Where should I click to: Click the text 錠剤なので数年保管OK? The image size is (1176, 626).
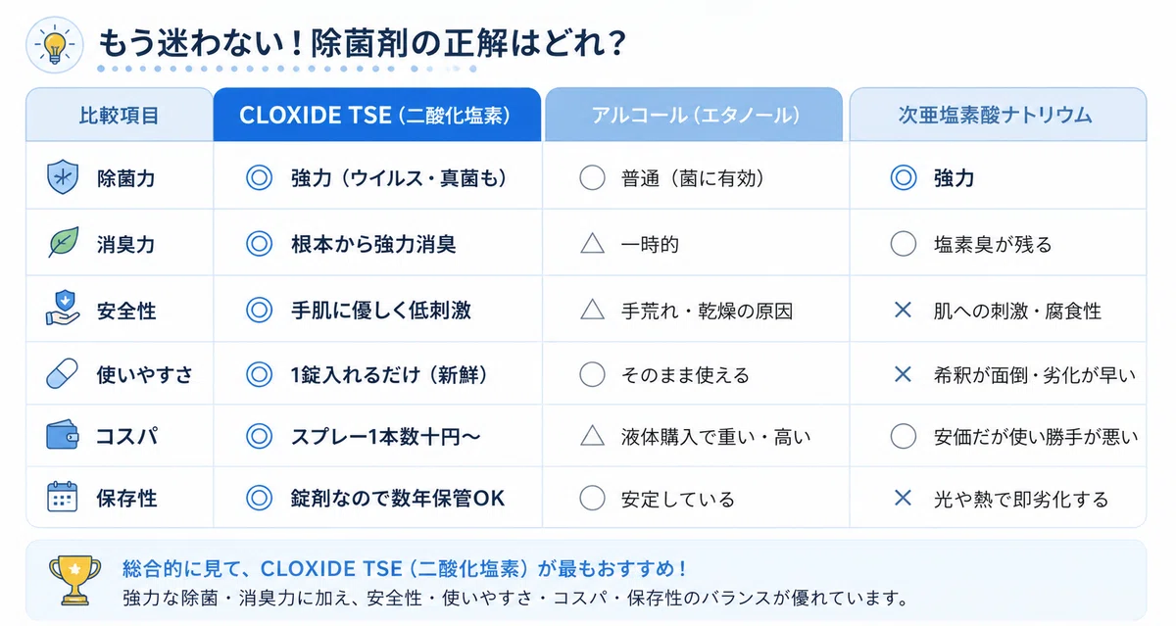pos(398,499)
